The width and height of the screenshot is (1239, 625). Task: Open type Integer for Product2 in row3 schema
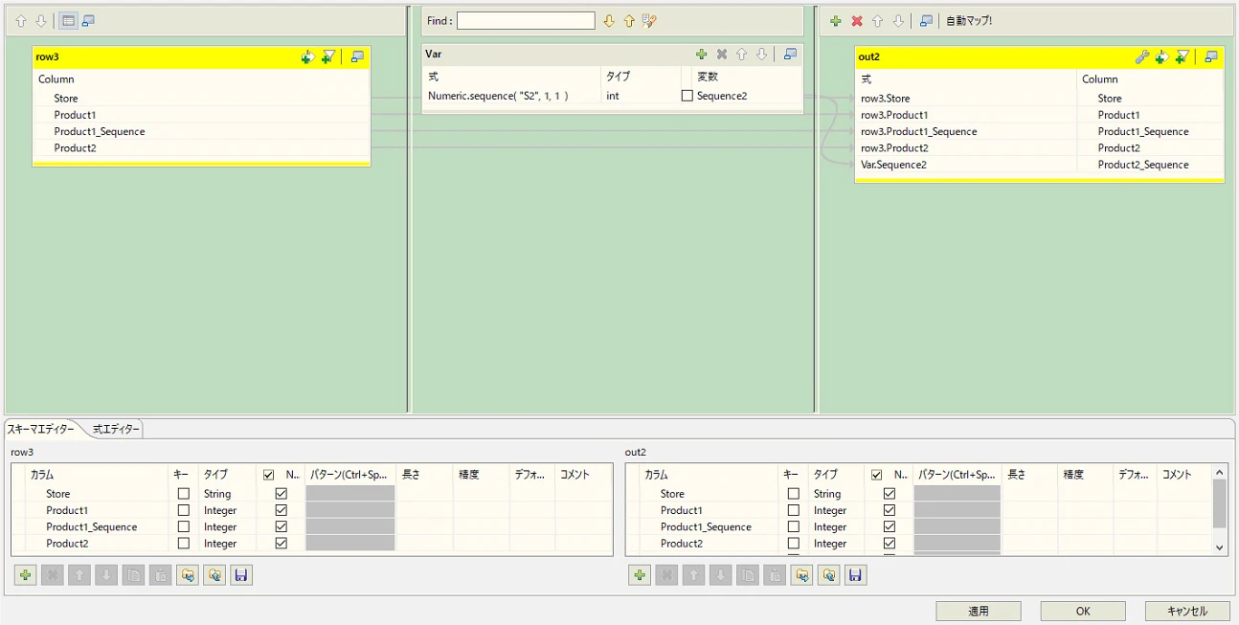pyautogui.click(x=227, y=543)
